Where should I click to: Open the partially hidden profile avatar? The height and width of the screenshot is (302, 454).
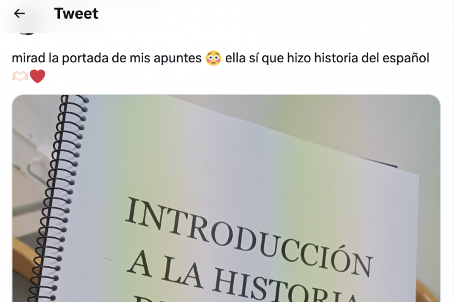pyautogui.click(x=28, y=33)
